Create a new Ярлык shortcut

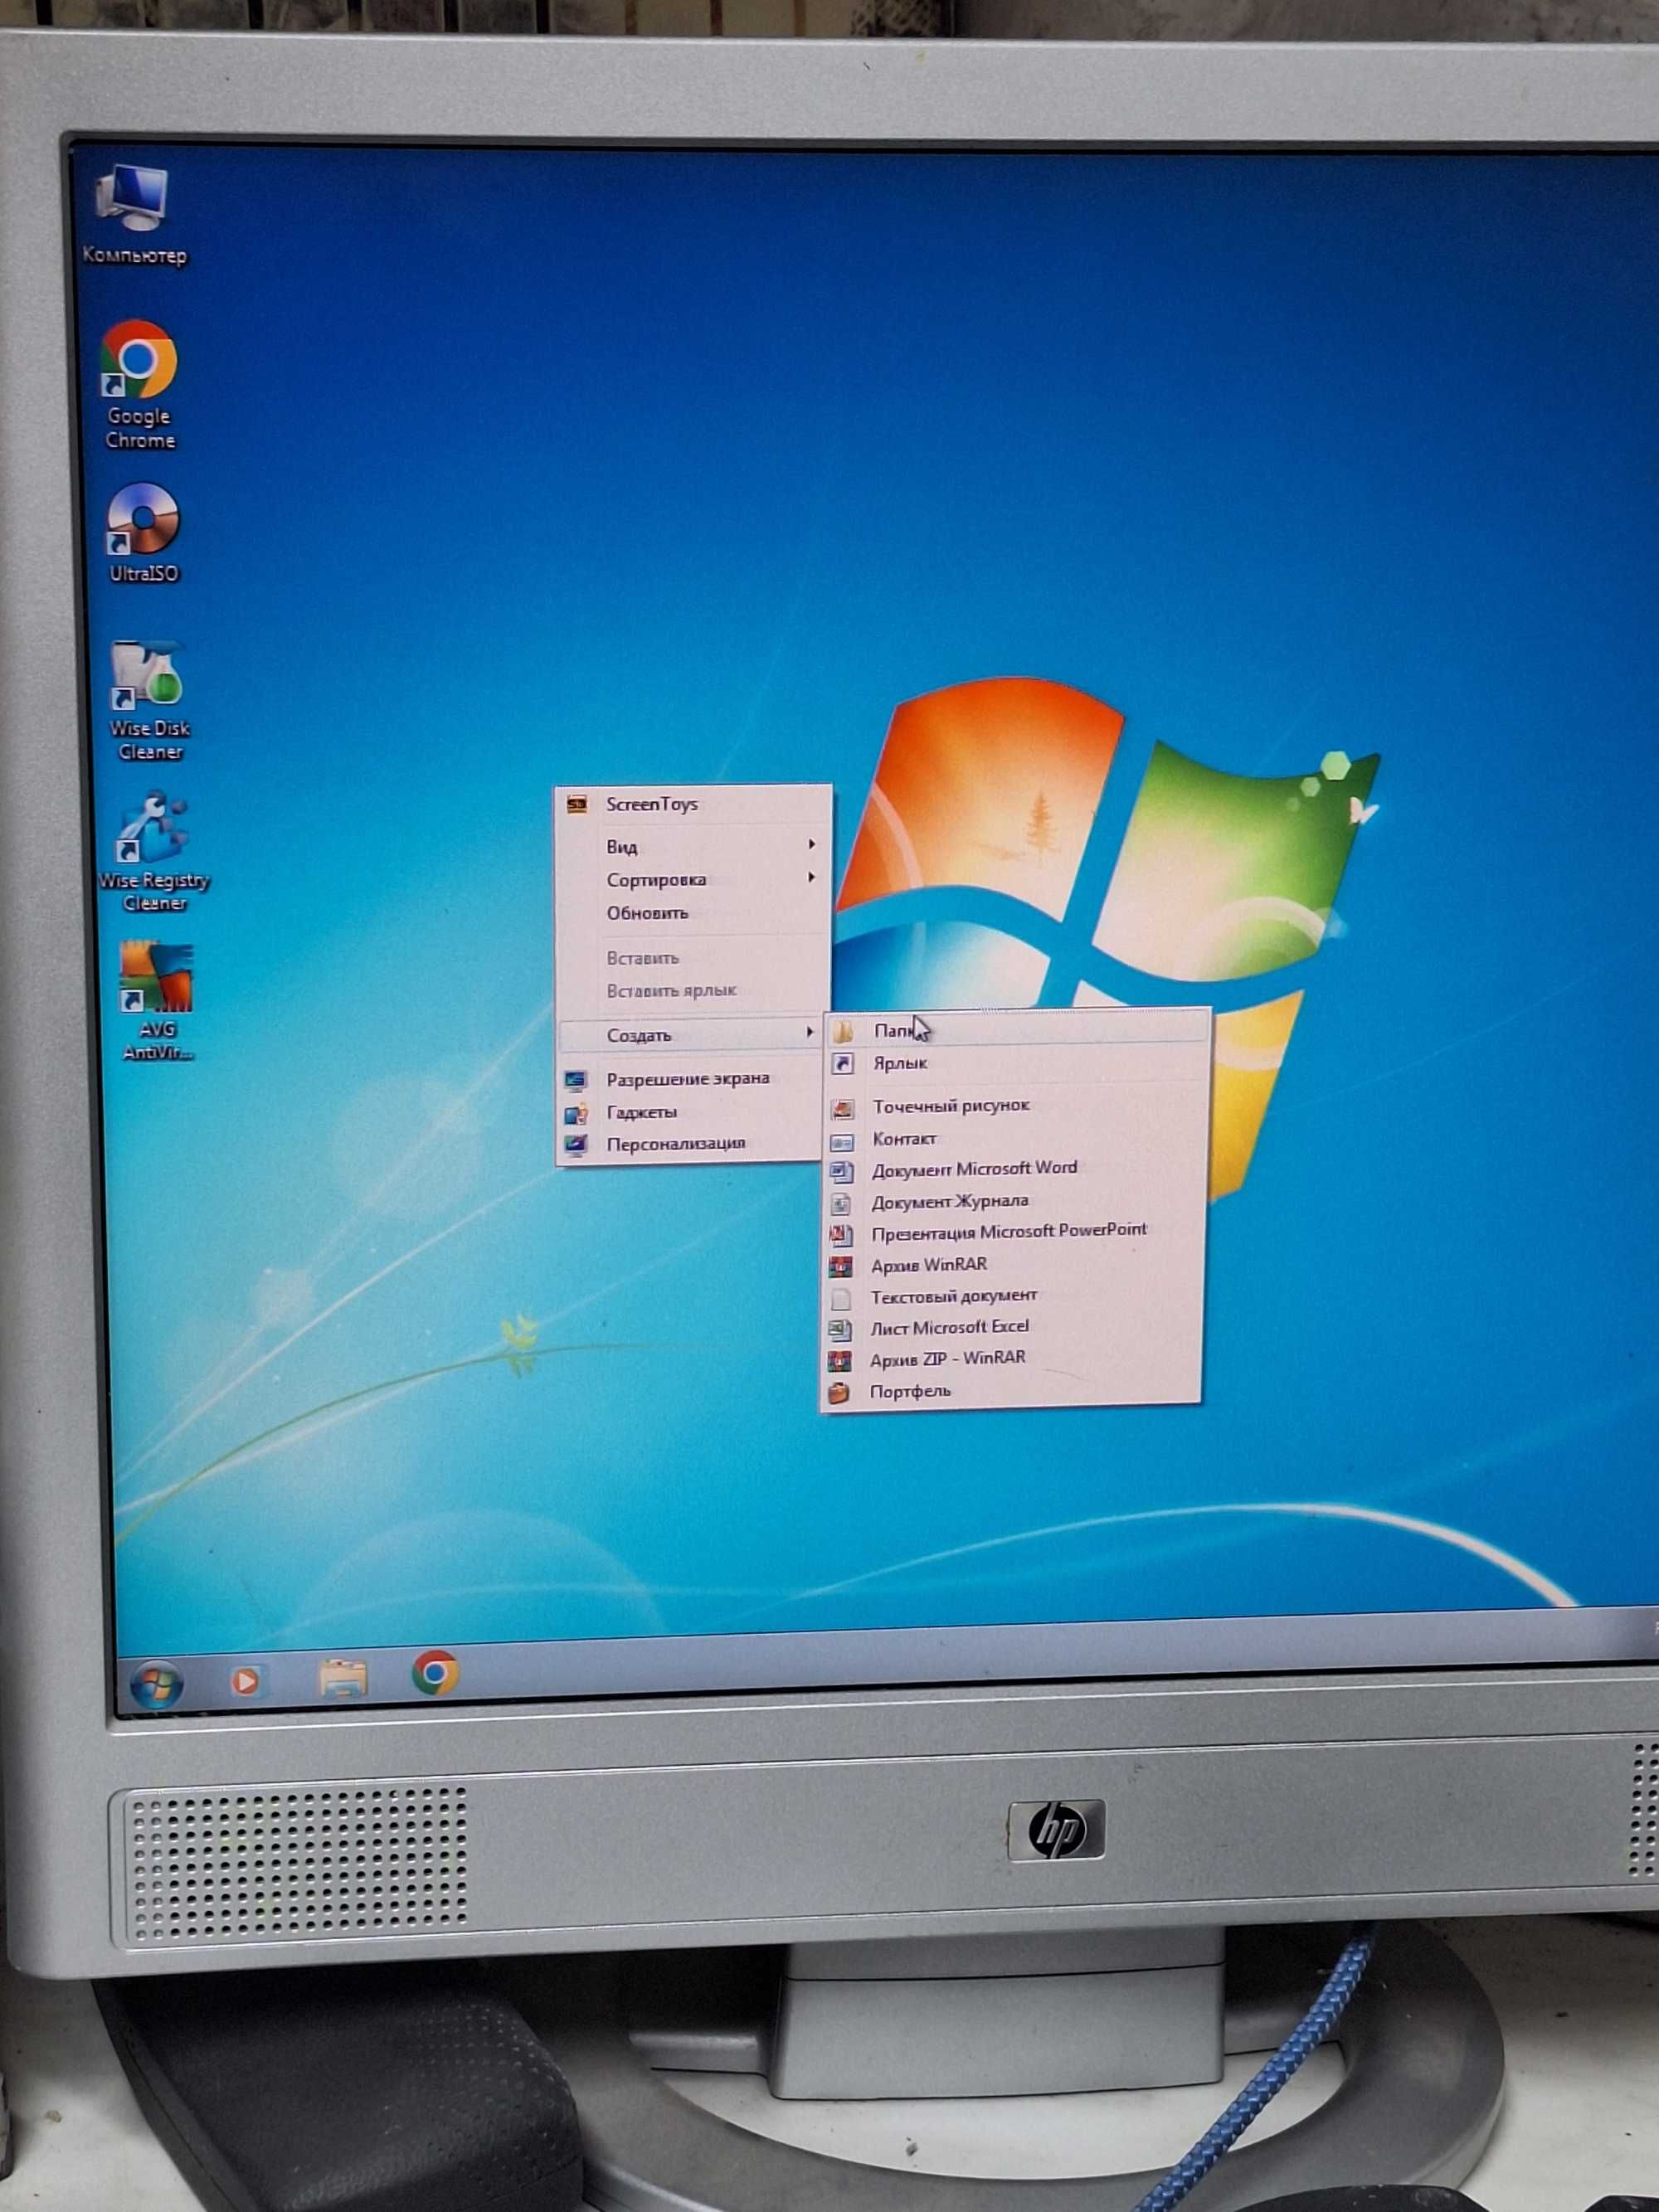(x=1017, y=1063)
